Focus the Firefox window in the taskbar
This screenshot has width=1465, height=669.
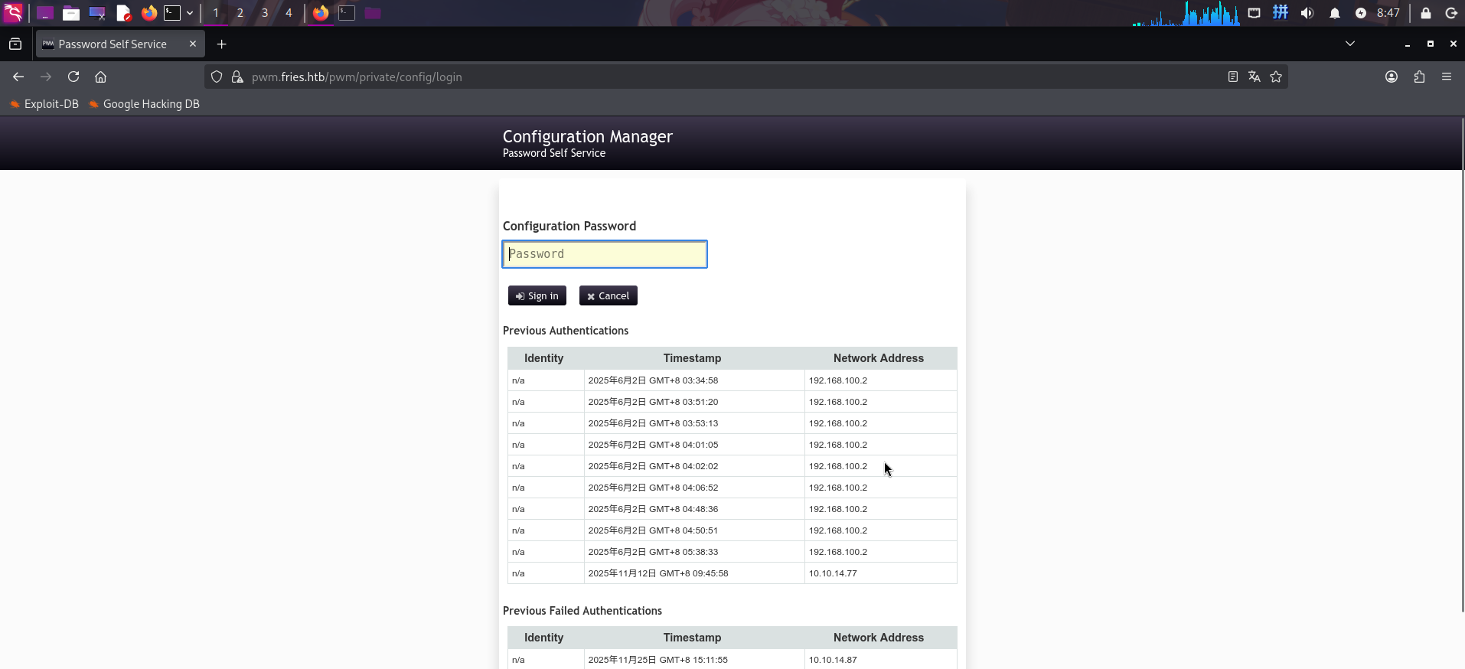click(321, 13)
